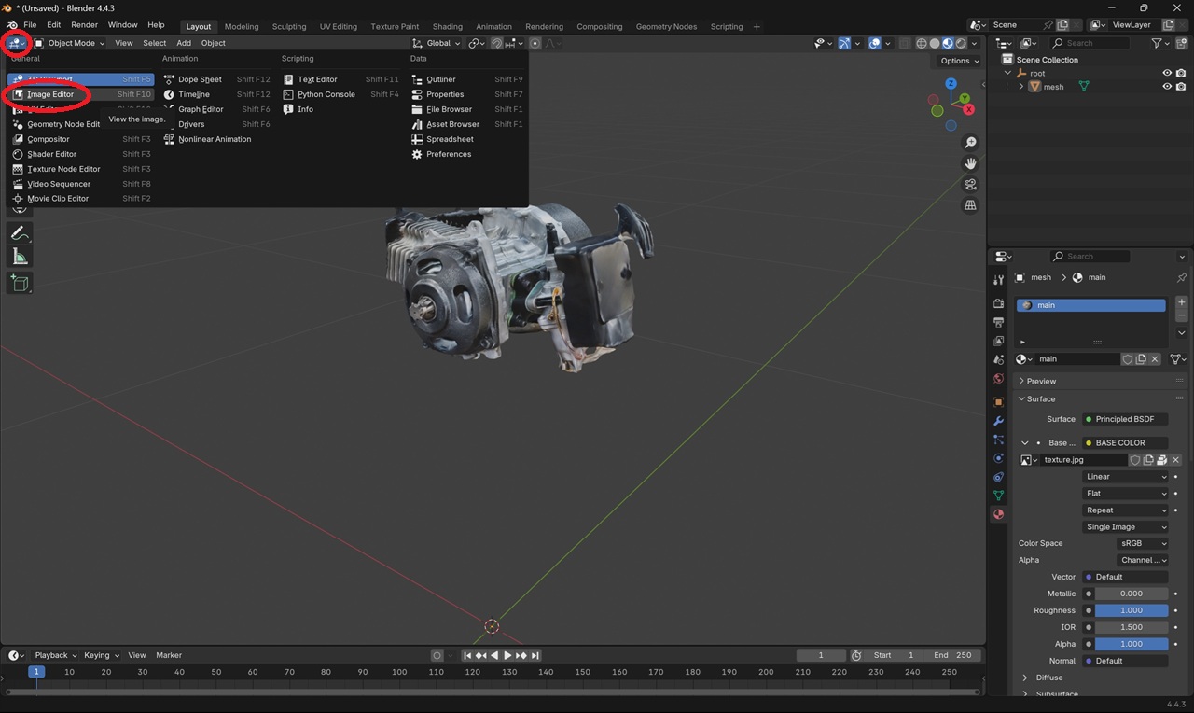The height and width of the screenshot is (713, 1194).
Task: Click the Add Cube tool icon
Action: [x=20, y=283]
